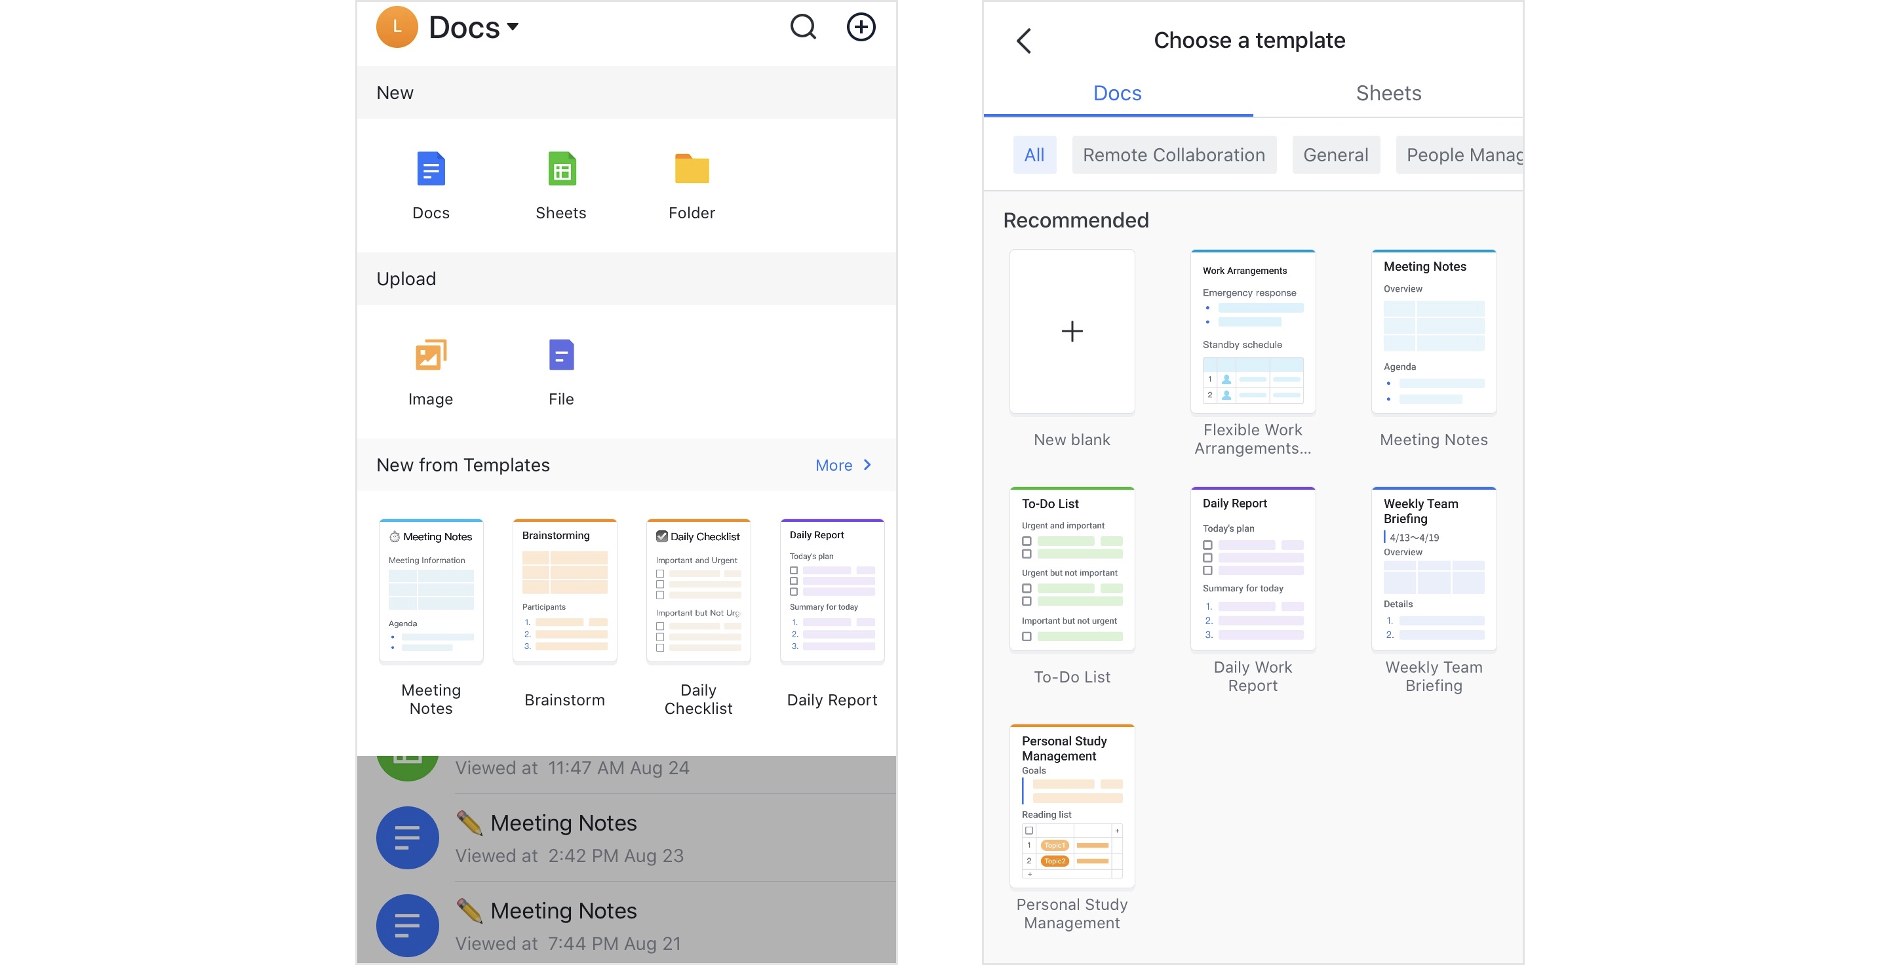The height and width of the screenshot is (965, 1880).
Task: Switch to the Sheets tab
Action: 1387,92
